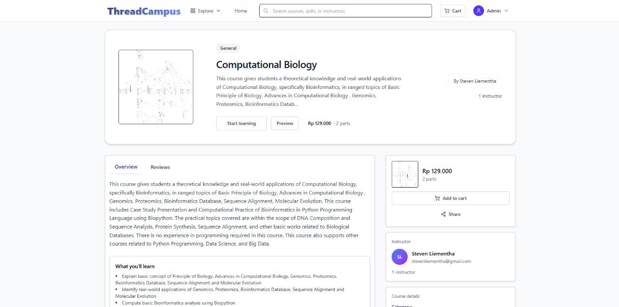
Task: Click the ThreadCampus logo
Action: (144, 11)
